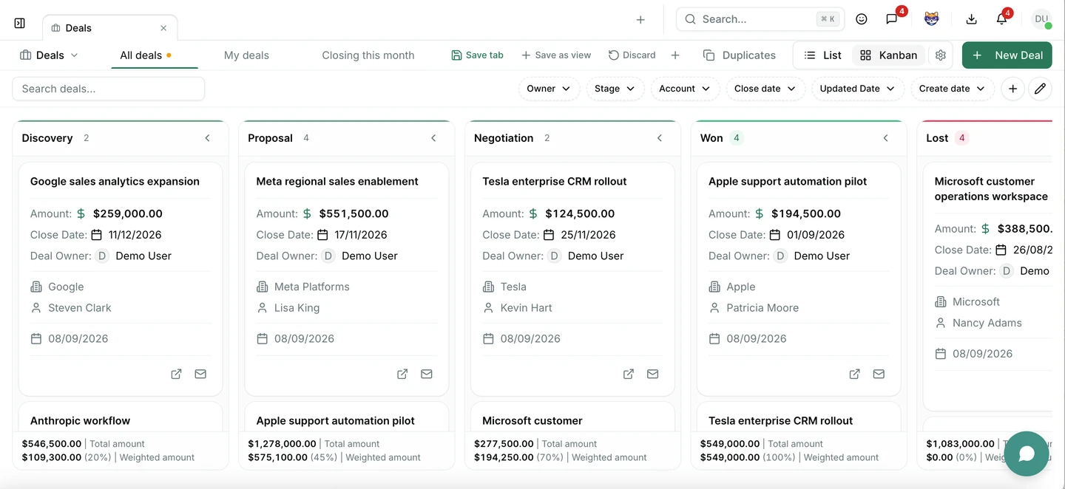The width and height of the screenshot is (1065, 489).
Task: Click Save as view
Action: [x=556, y=55]
